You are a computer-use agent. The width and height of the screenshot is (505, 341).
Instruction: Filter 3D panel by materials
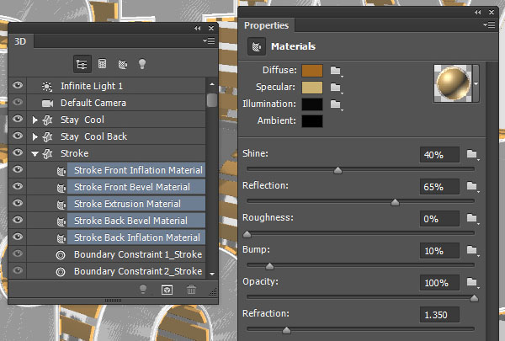click(122, 63)
